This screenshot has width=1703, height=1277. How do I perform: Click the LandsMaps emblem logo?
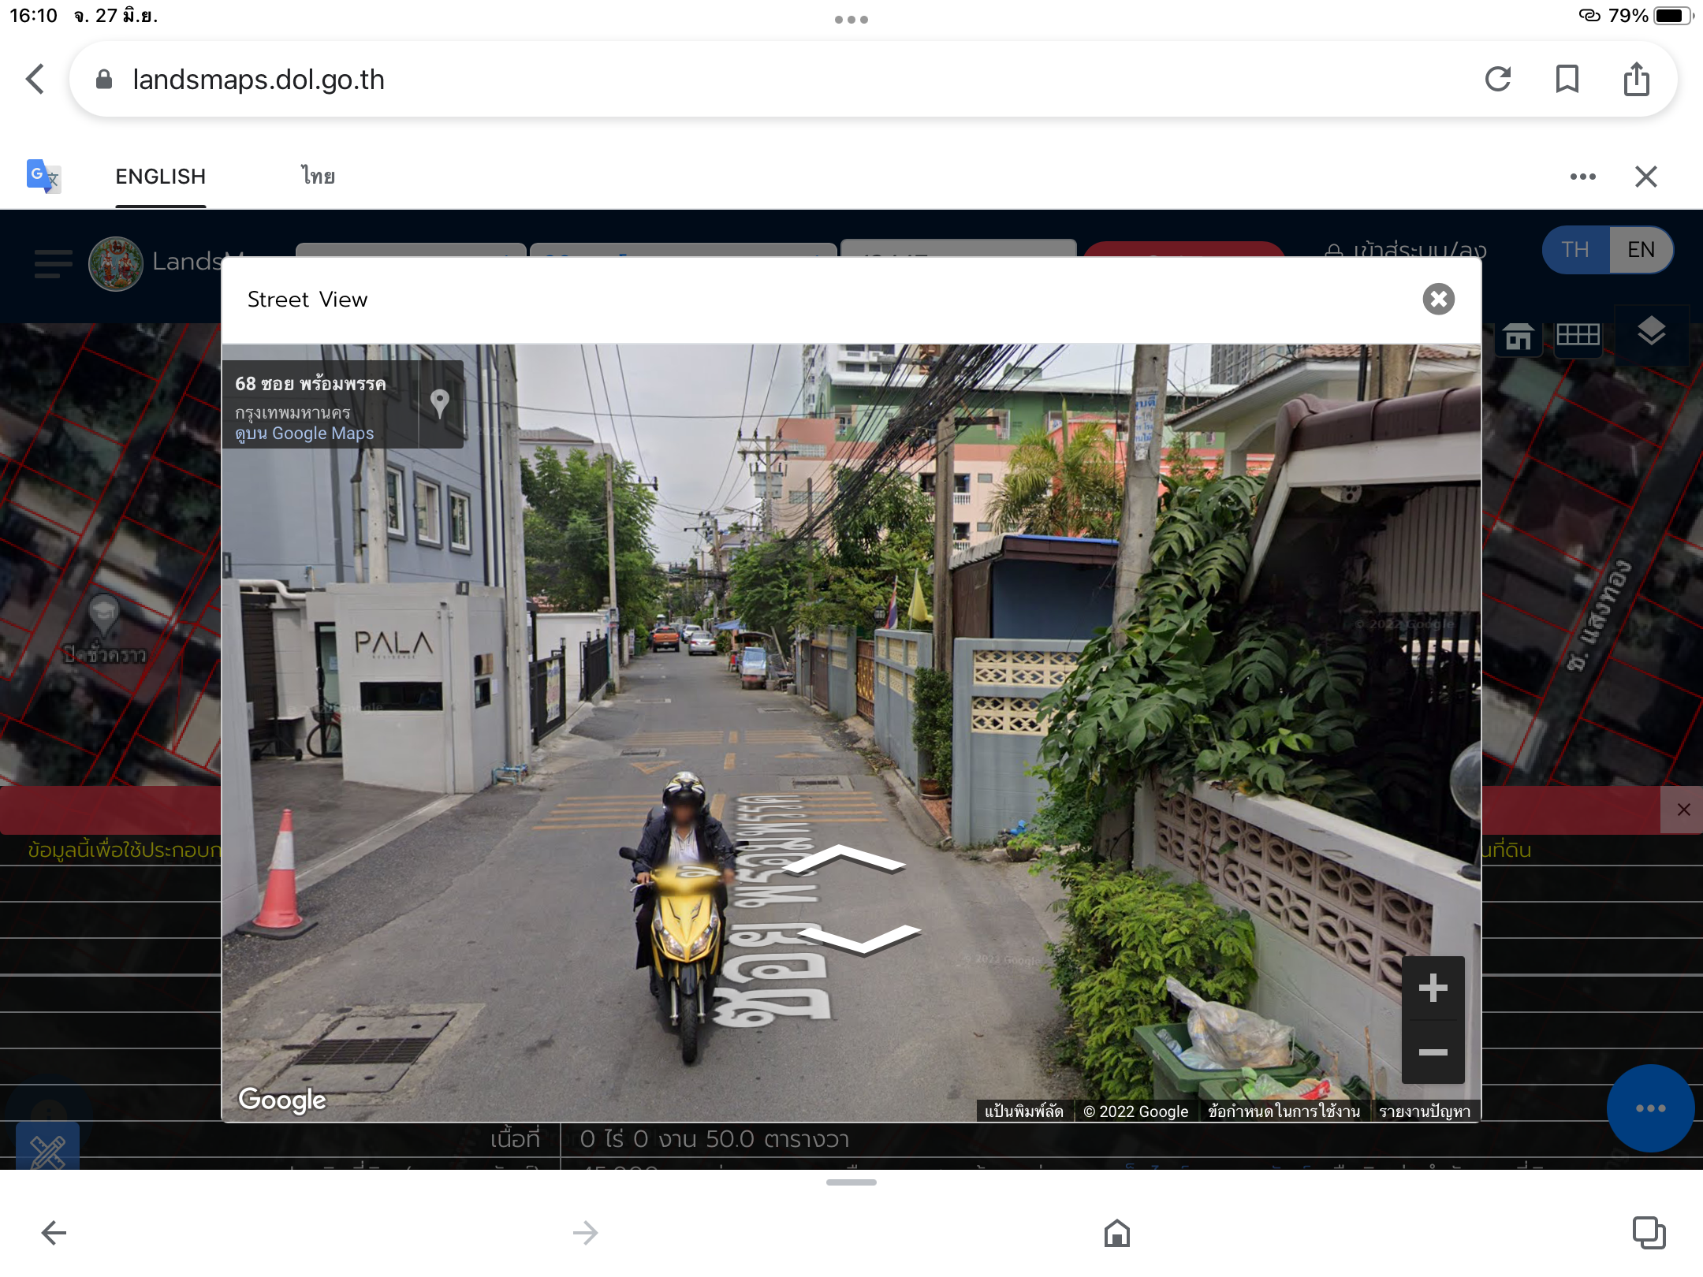coord(116,263)
